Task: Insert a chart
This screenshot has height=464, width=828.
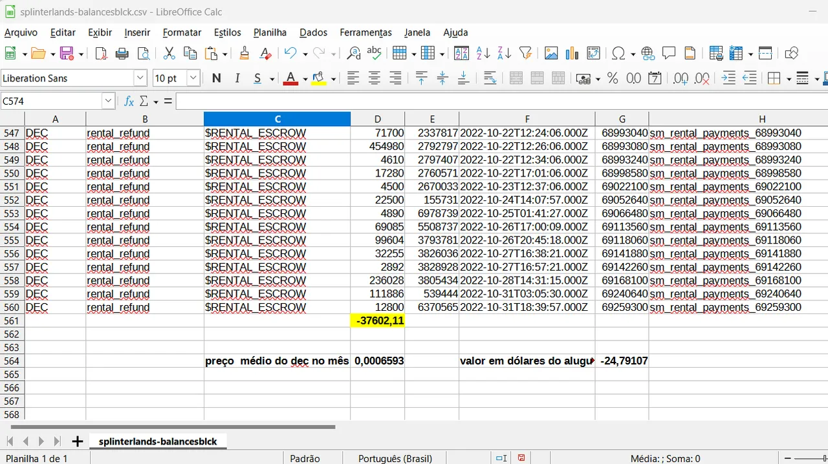Action: pyautogui.click(x=572, y=54)
